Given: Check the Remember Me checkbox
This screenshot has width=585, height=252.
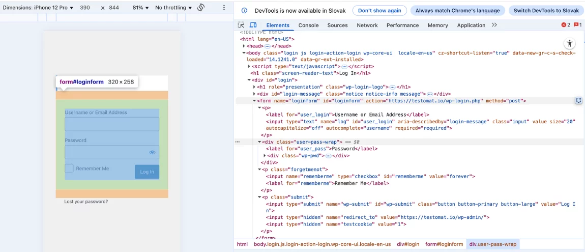Looking at the screenshot, I should (x=69, y=169).
